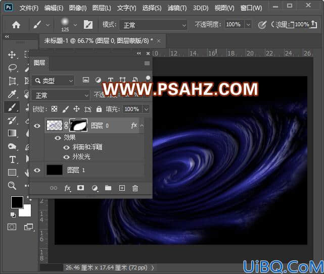This screenshot has height=274, width=324.
Task: Select 图层 0 layer thumbnail
Action: 55,126
